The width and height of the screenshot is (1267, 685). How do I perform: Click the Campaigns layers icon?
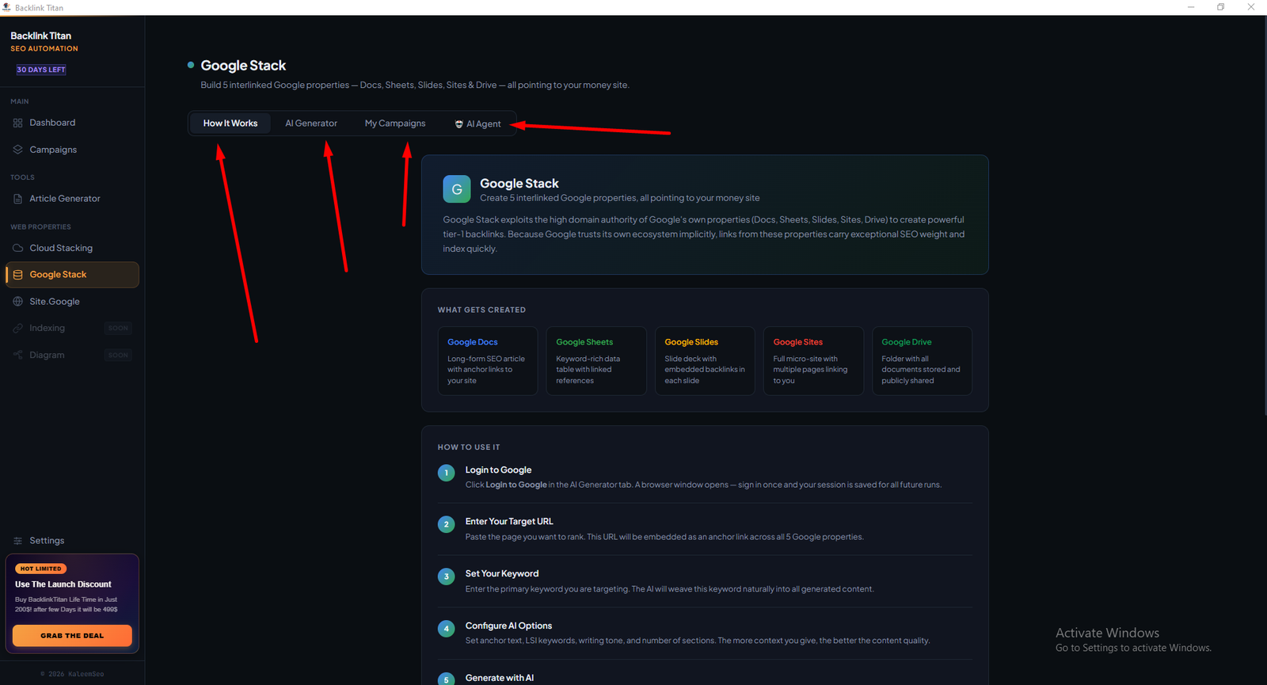coord(17,150)
